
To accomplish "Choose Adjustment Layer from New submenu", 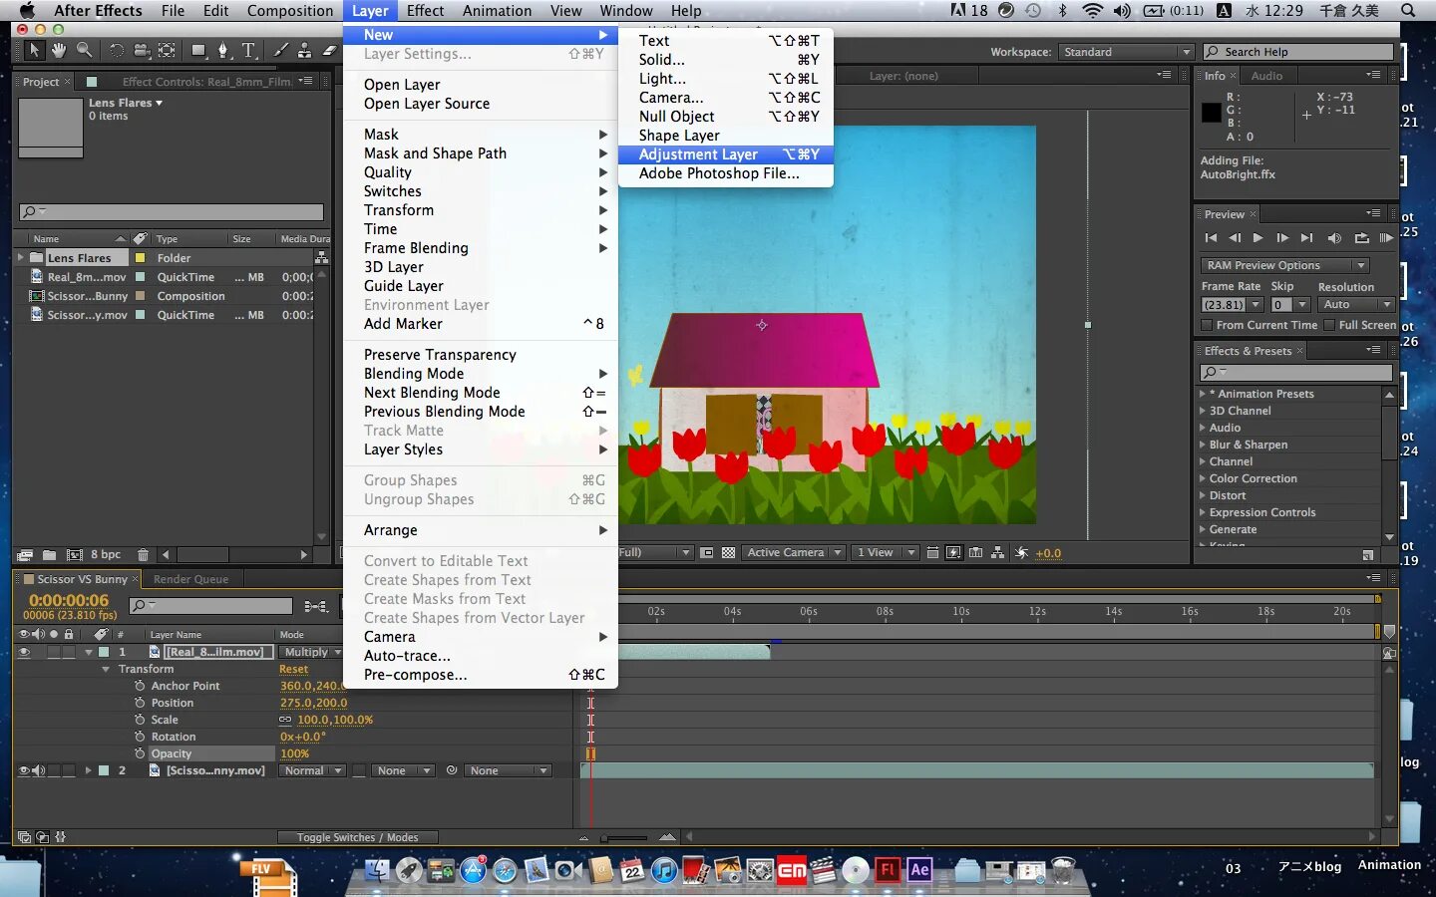I will (x=725, y=154).
